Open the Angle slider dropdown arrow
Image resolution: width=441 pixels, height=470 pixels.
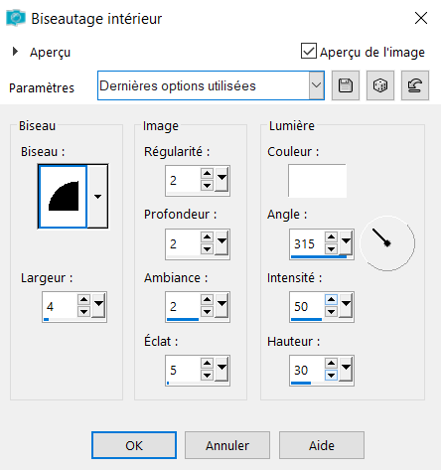tap(346, 243)
